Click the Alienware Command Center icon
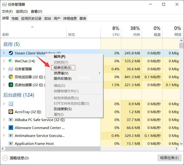This screenshot has height=165, width=184. tap(11, 128)
